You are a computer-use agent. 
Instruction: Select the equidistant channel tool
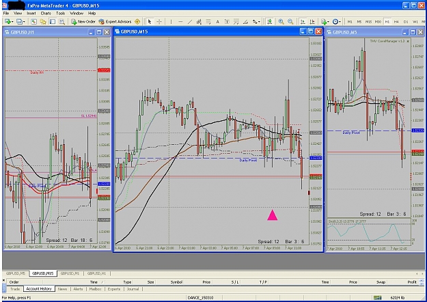pyautogui.click(x=199, y=21)
